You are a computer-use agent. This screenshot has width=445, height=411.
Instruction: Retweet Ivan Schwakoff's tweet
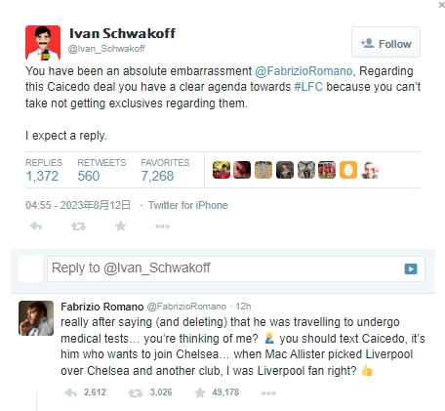coord(78,226)
